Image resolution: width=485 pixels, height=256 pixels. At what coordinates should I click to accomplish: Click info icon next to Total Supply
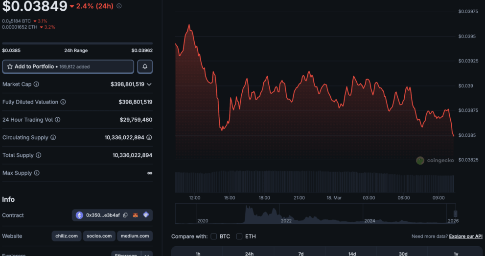tap(39, 155)
